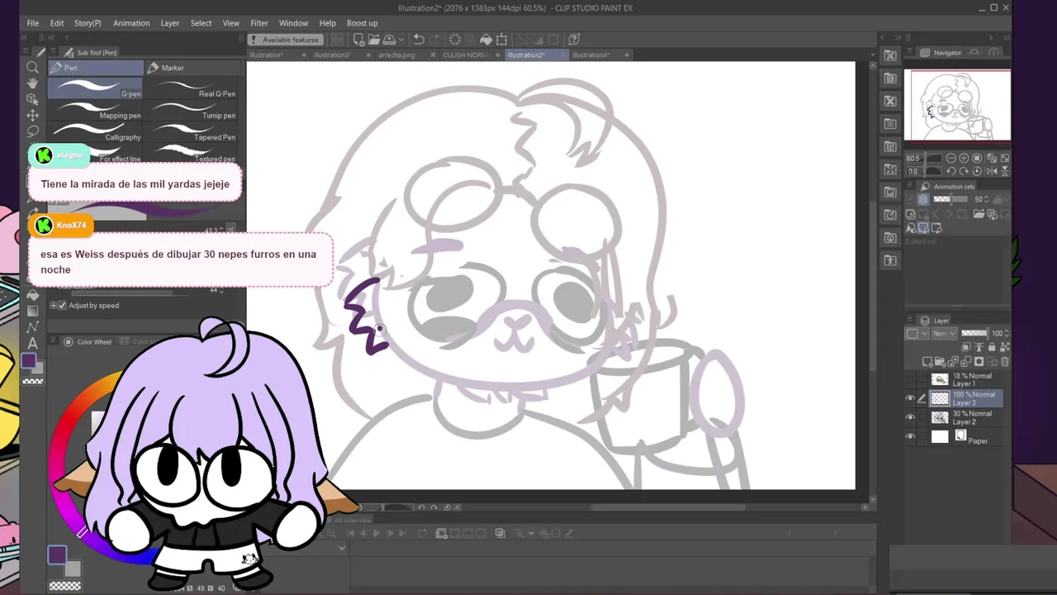This screenshot has width=1057, height=595.
Task: Select the Zoom magnifier tool
Action: (x=32, y=68)
